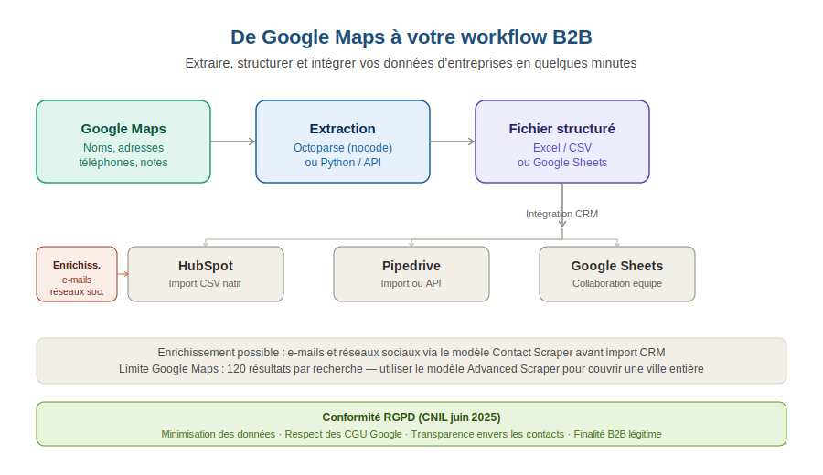Image resolution: width=823 pixels, height=475 pixels.
Task: Click the "Enrichiss." heading
Action: coord(77,265)
